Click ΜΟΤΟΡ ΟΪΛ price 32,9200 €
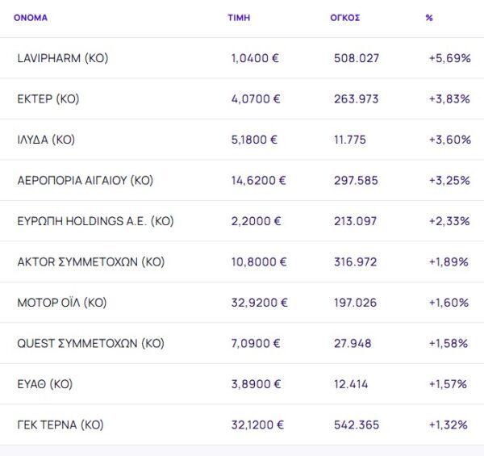This screenshot has width=484, height=456. pyautogui.click(x=259, y=303)
